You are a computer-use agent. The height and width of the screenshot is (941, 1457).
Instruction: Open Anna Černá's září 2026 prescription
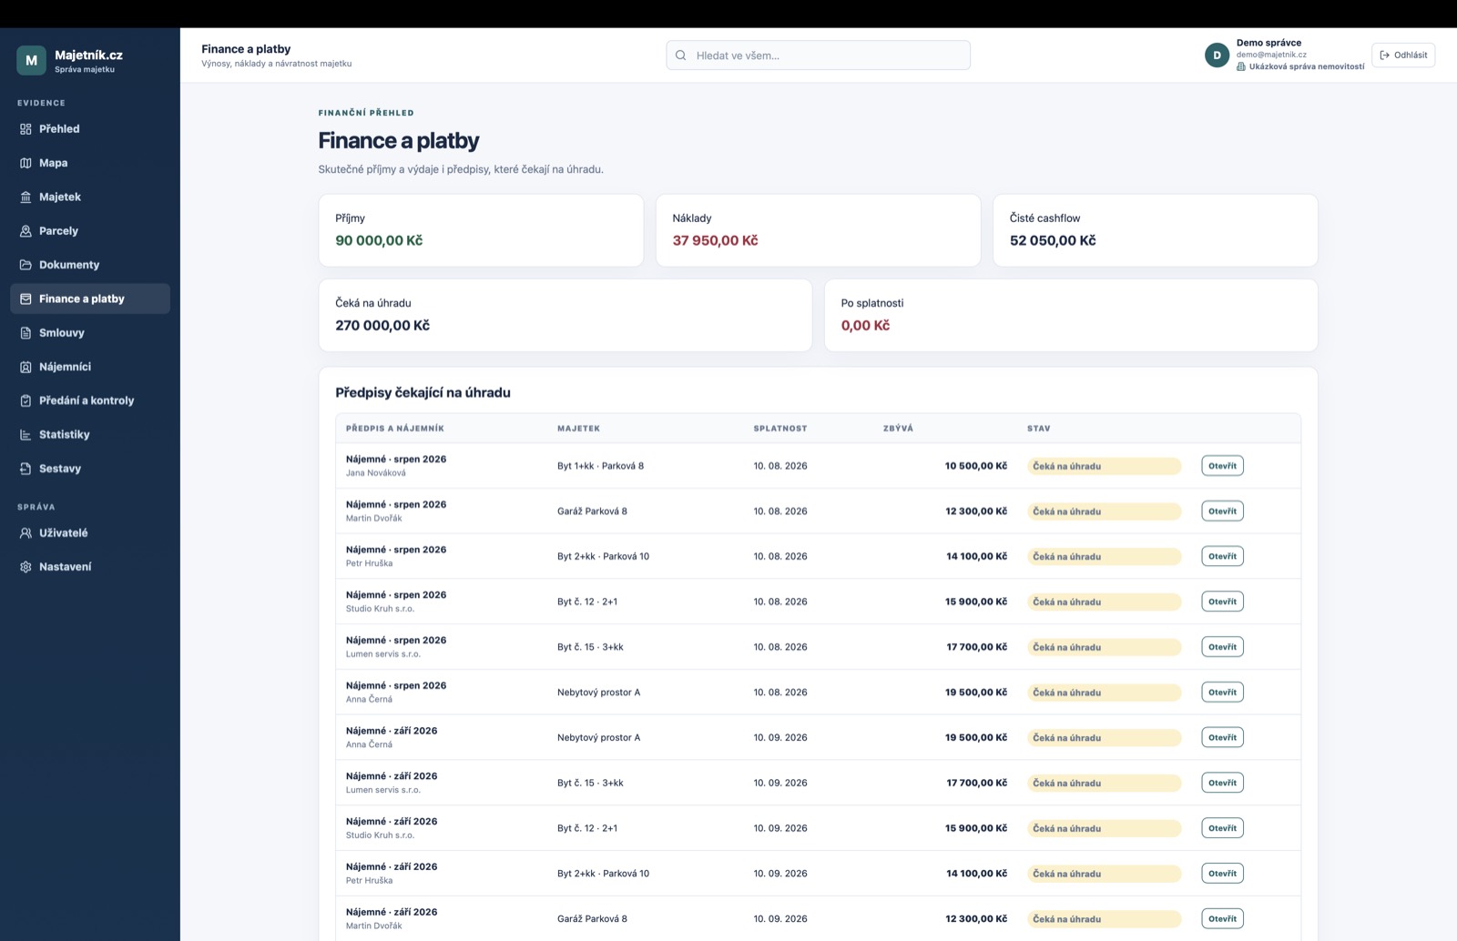[x=1222, y=737]
